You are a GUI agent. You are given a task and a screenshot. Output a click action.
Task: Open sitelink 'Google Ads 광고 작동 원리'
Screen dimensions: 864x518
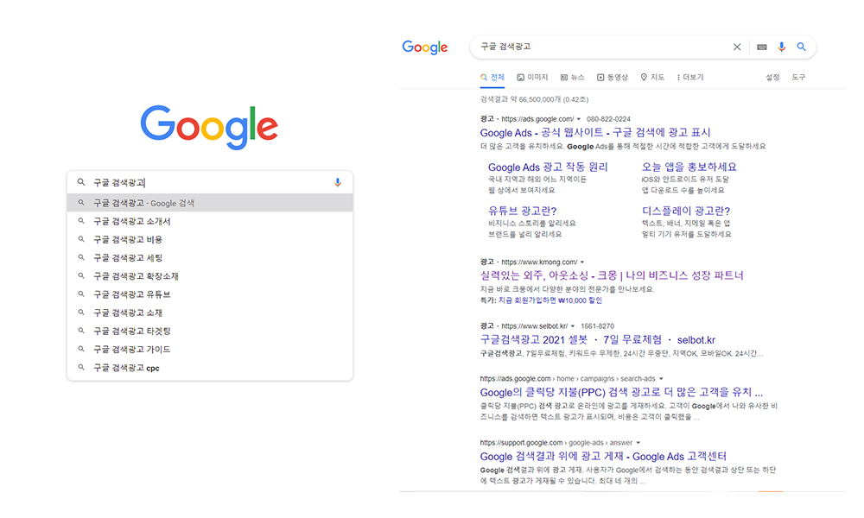[x=548, y=167]
